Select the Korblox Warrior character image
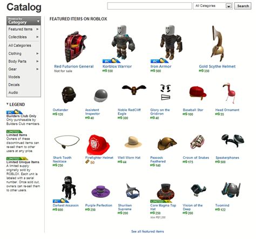This screenshot has height=239, width=256. tap(123, 42)
